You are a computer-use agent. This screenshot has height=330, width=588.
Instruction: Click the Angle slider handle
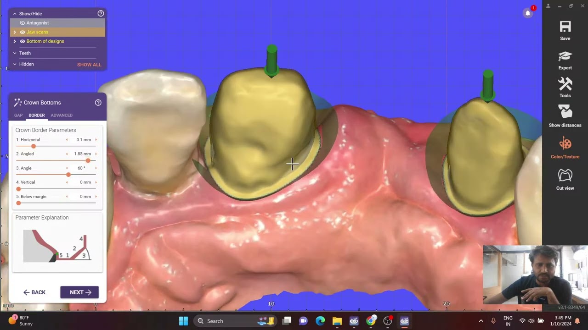(68, 175)
